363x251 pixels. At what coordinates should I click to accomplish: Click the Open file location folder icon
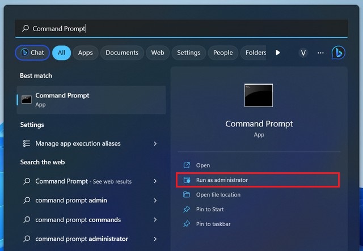coord(187,194)
